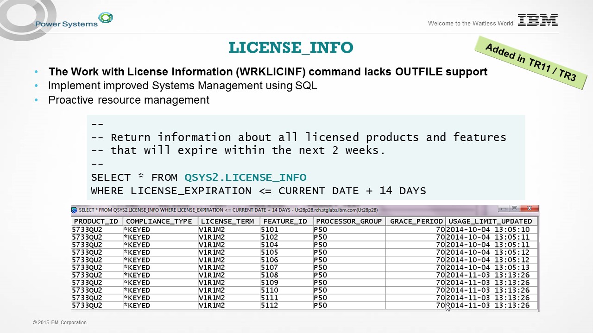Click *KEYED in the feature 5104 row

[x=160, y=245]
